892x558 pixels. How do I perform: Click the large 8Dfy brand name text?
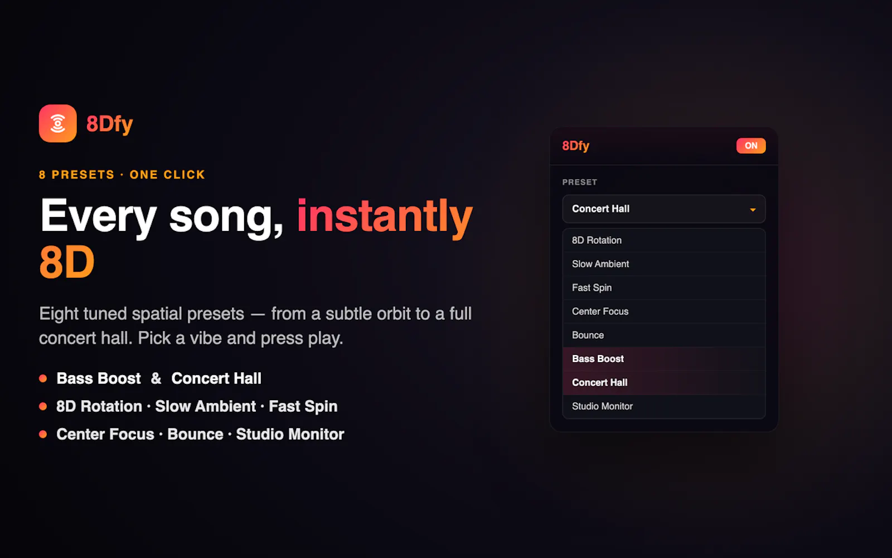point(109,124)
